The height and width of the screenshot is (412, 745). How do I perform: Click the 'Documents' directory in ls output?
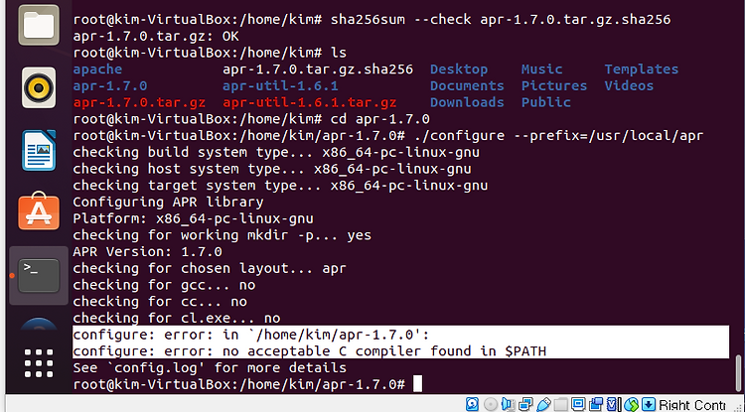click(467, 86)
